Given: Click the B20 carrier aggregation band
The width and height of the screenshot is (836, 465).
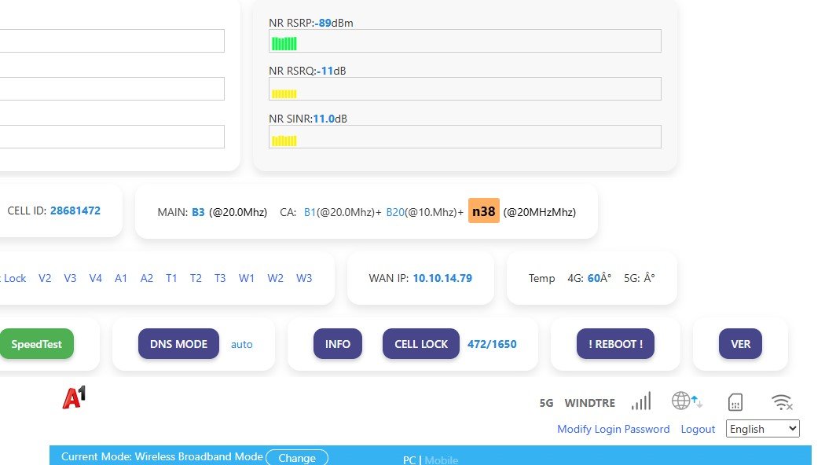Looking at the screenshot, I should [395, 212].
